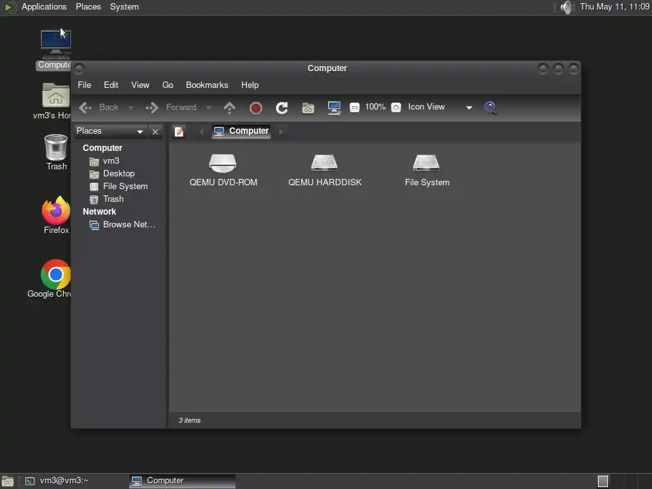Open the Bookmarks menu
The height and width of the screenshot is (489, 652).
point(207,85)
